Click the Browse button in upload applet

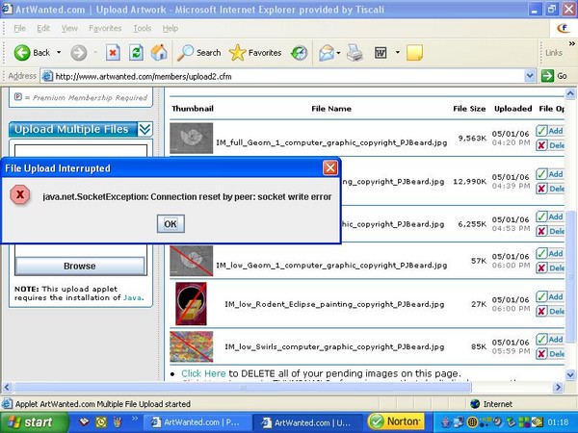80,266
